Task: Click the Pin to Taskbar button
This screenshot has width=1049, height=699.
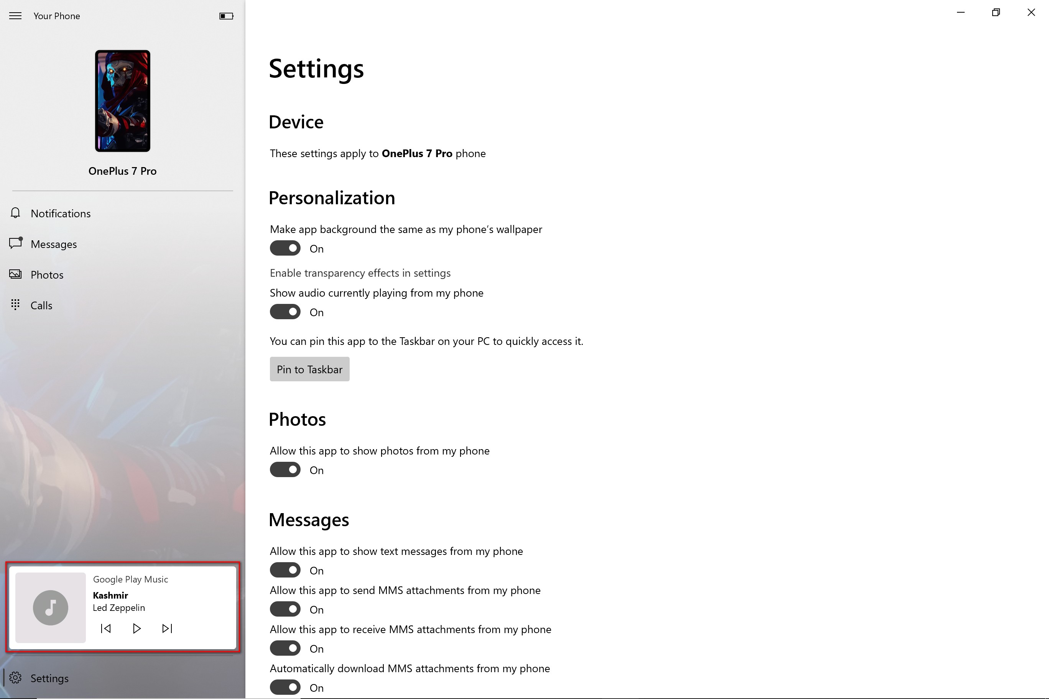Action: [309, 369]
